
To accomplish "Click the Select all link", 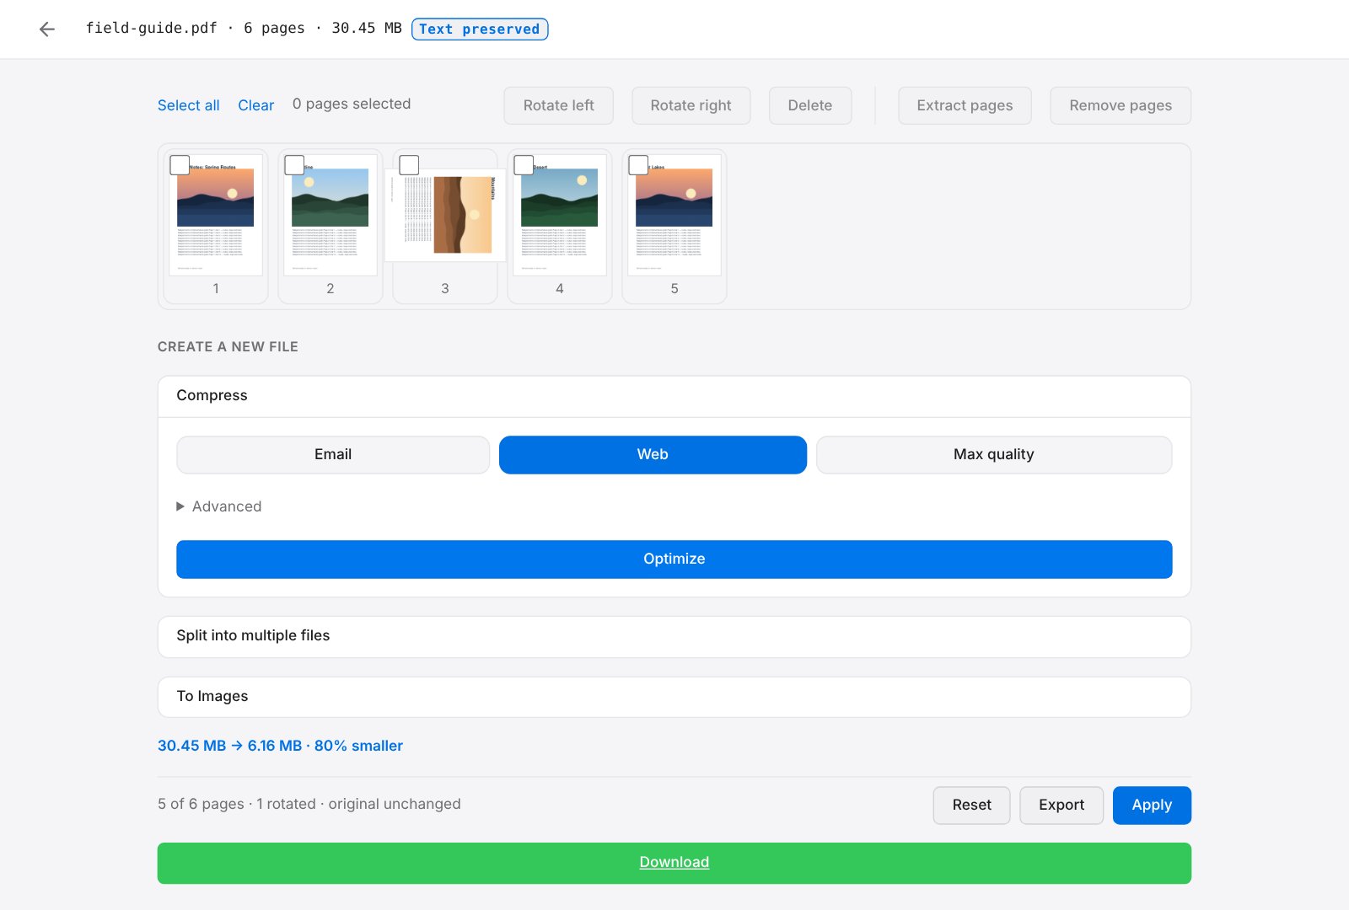I will click(189, 105).
